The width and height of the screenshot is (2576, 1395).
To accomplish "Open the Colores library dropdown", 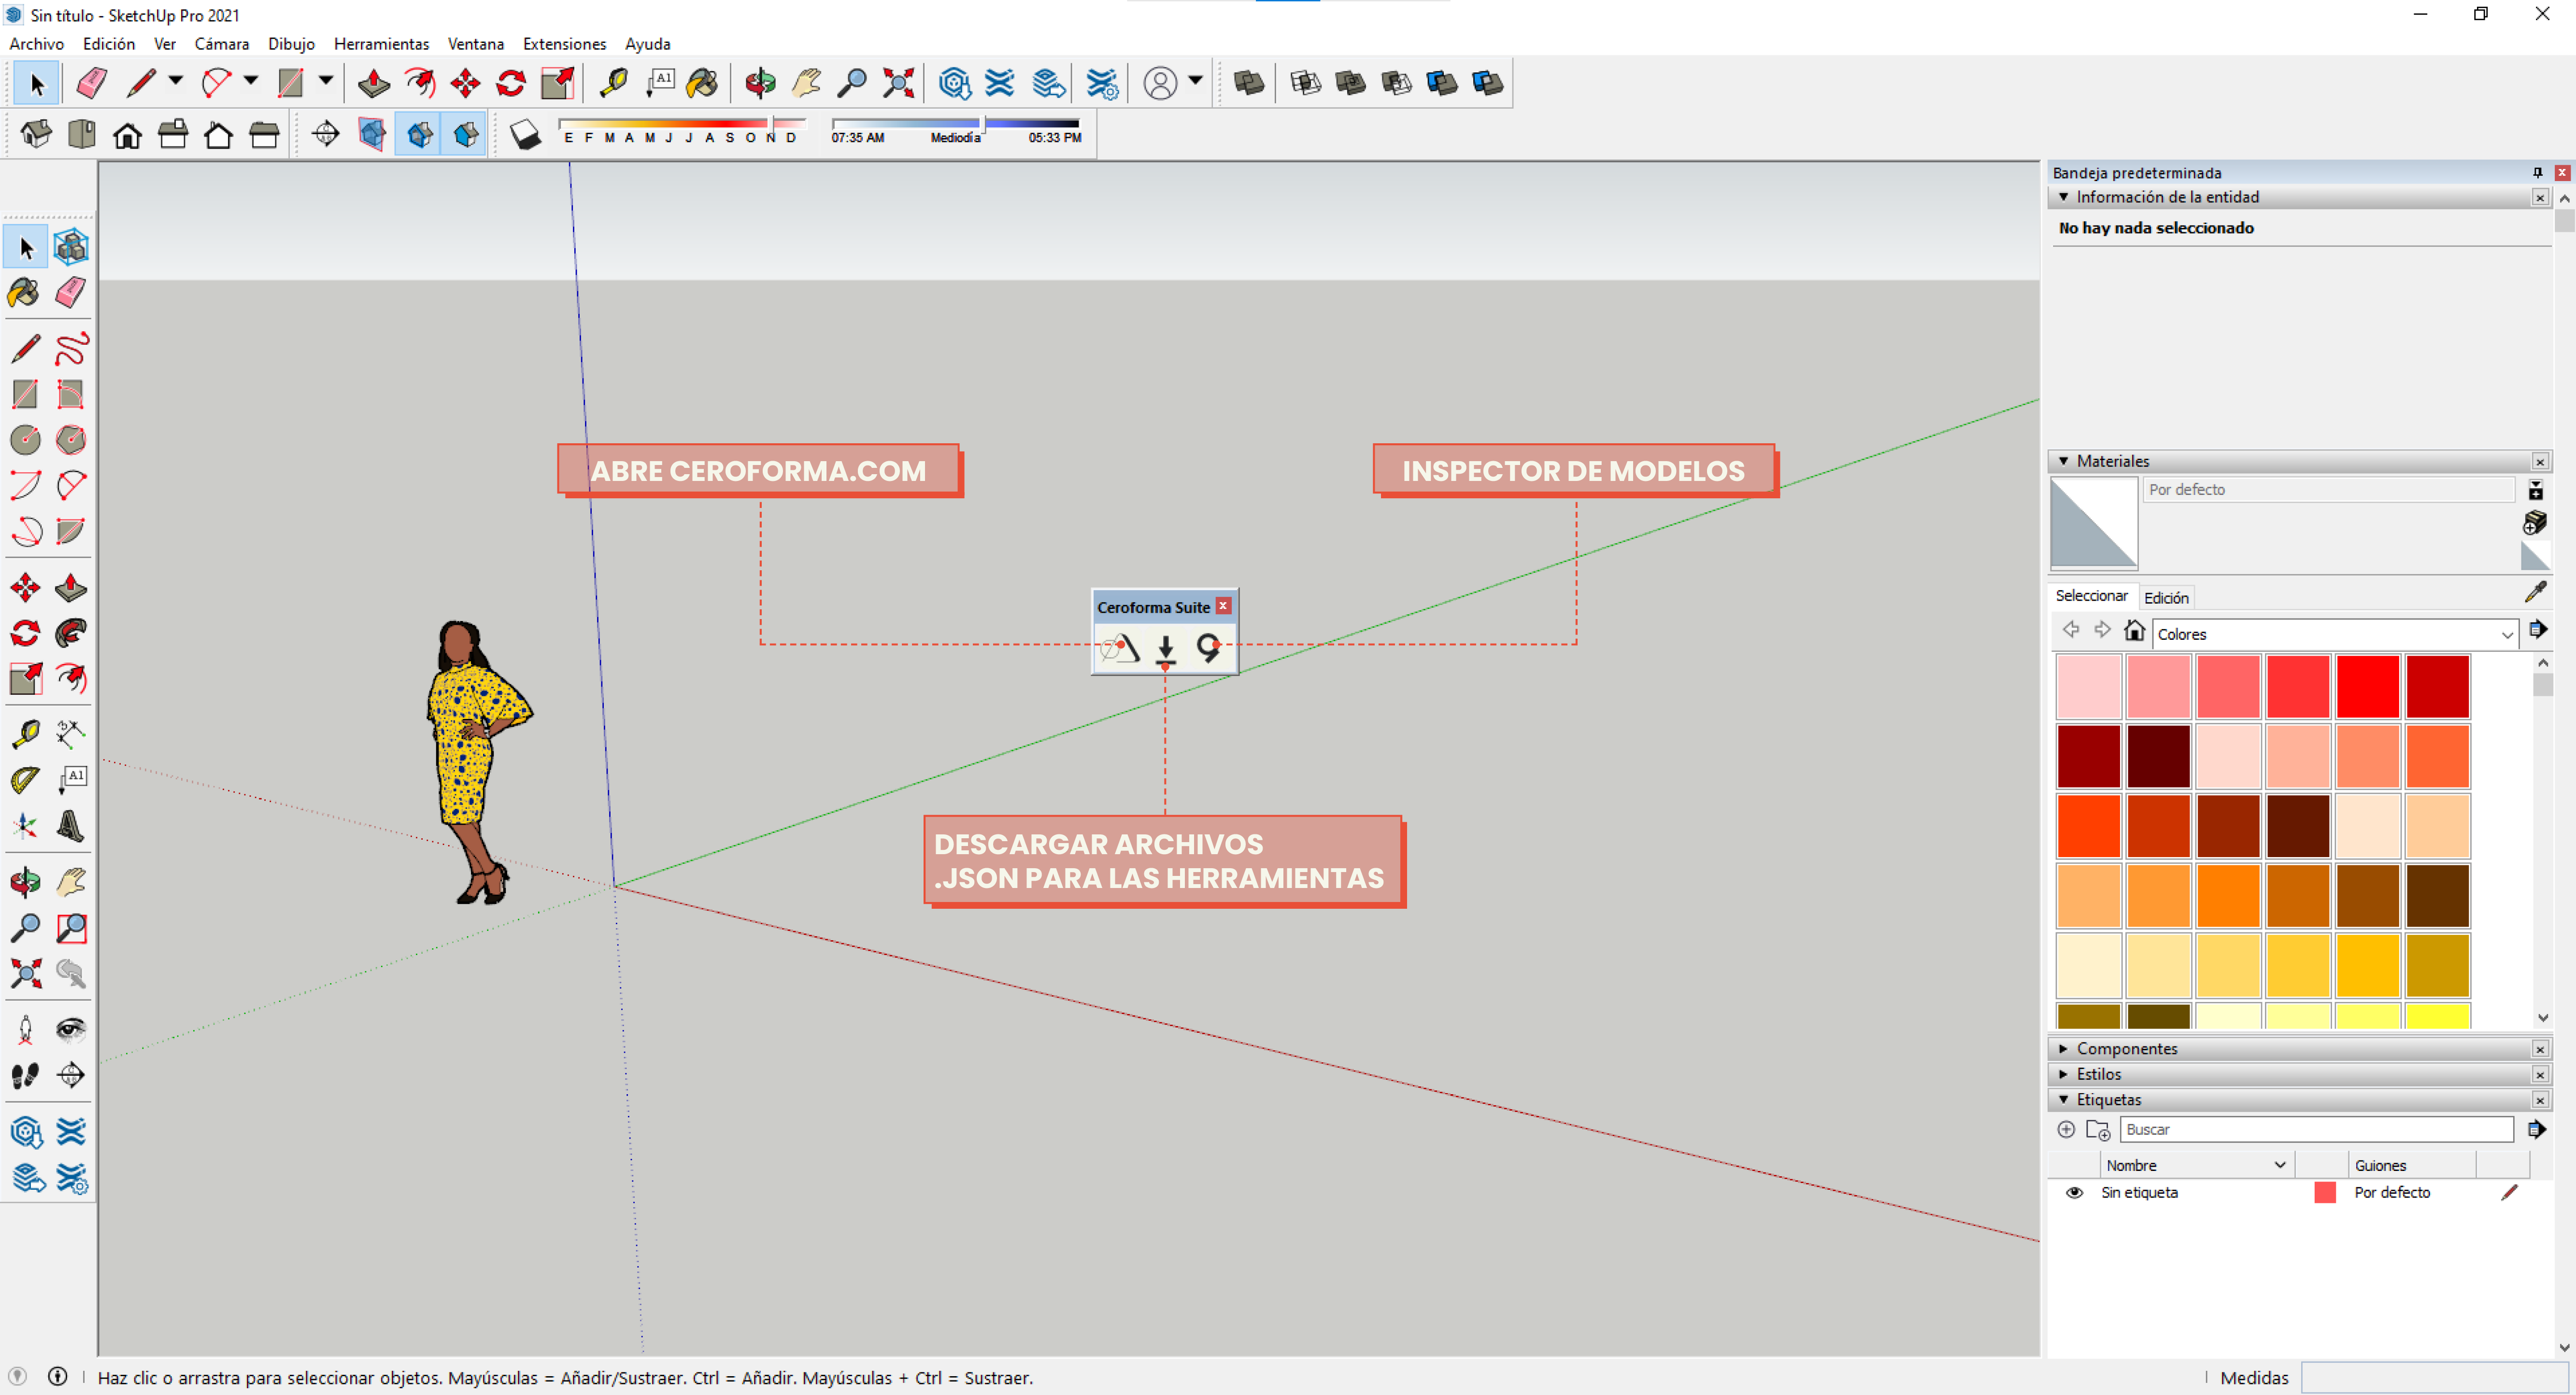I will [2334, 633].
